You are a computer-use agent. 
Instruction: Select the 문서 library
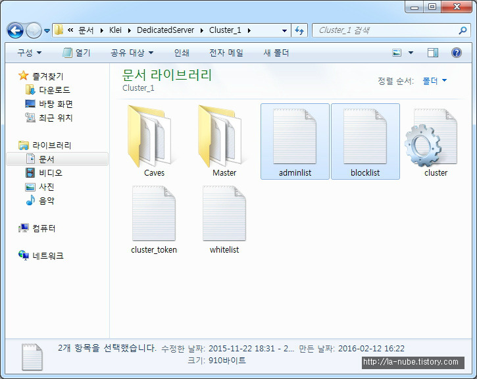pos(57,159)
